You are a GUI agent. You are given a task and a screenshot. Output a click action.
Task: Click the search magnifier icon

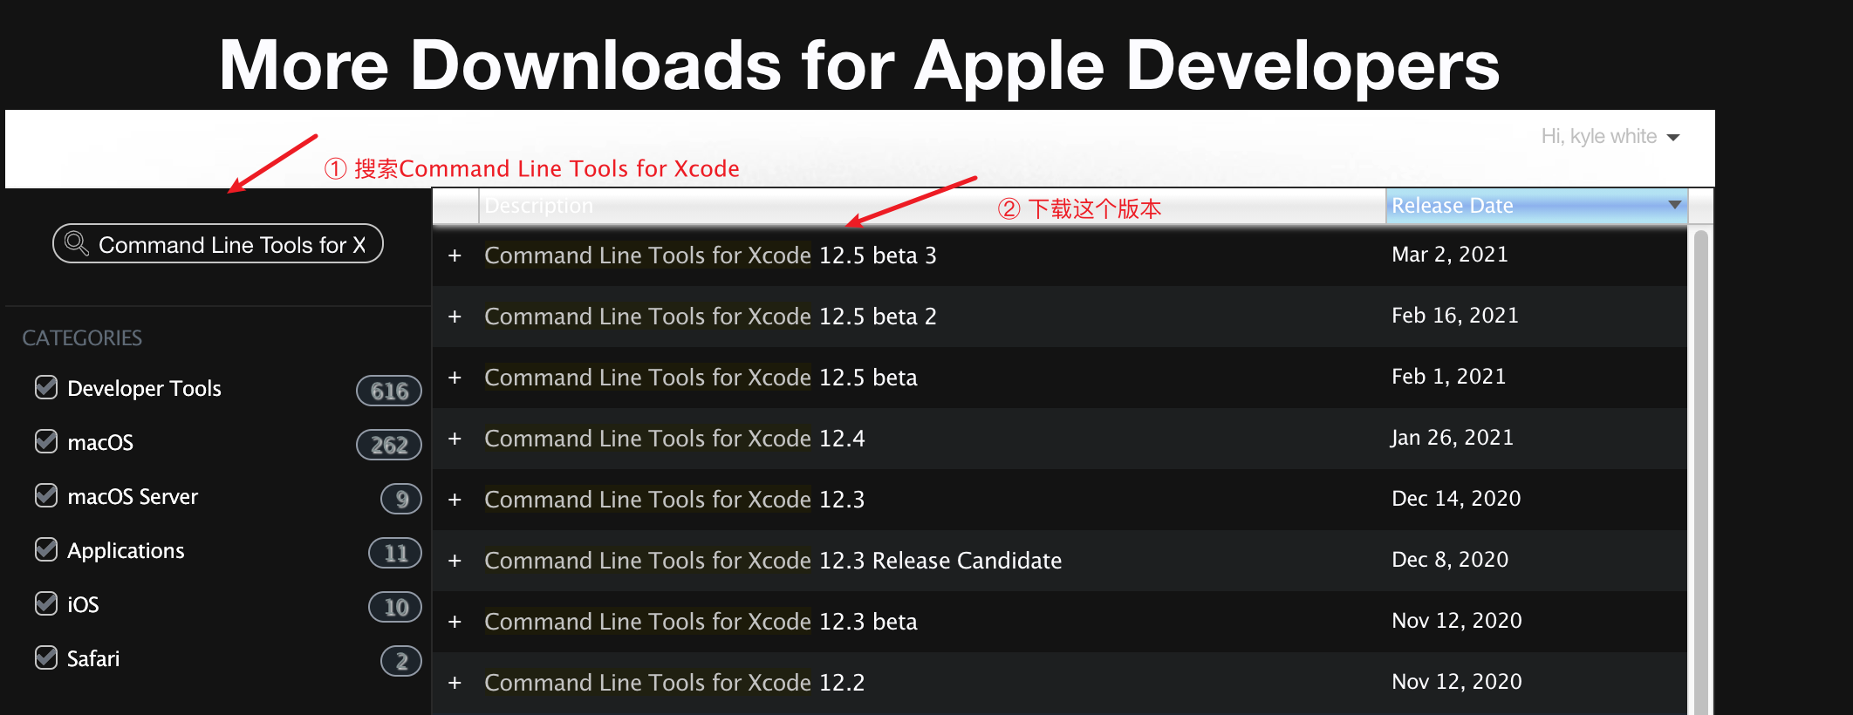pyautogui.click(x=77, y=243)
